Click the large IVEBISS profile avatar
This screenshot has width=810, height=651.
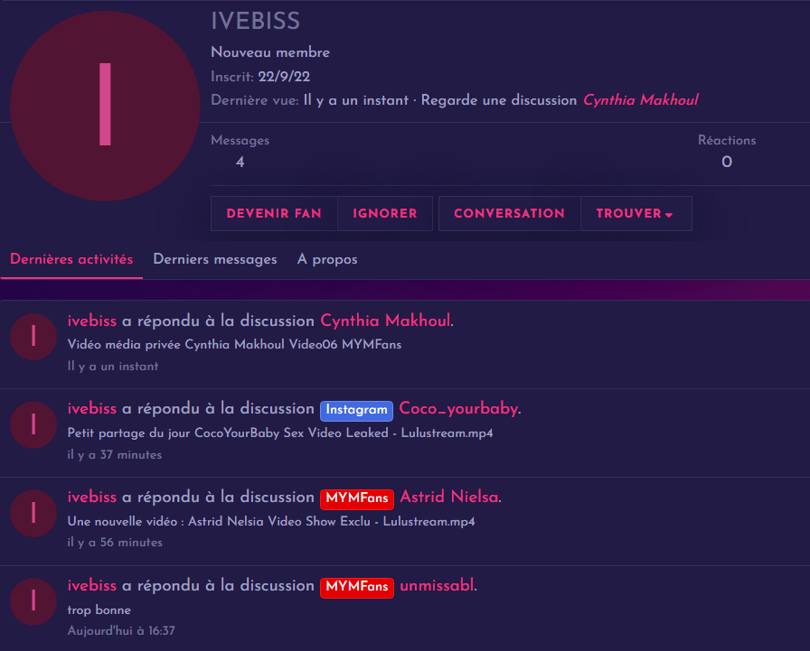pyautogui.click(x=105, y=106)
